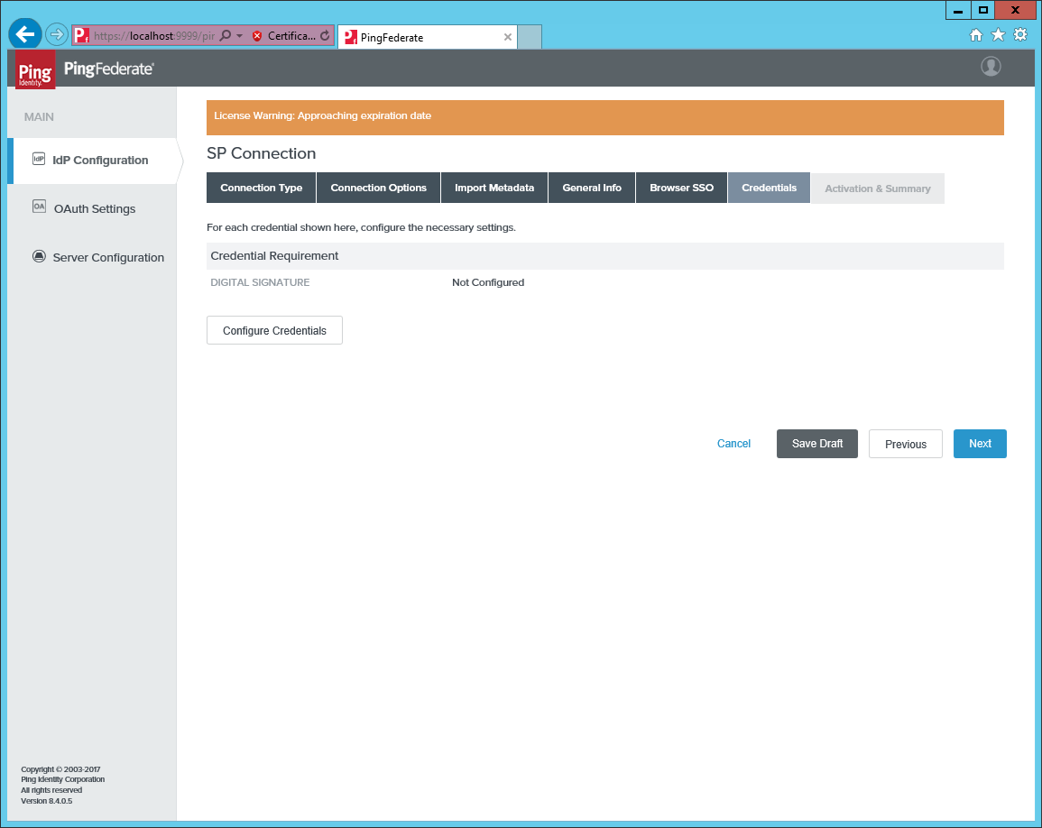Image resolution: width=1042 pixels, height=828 pixels.
Task: Click the 'Version 8.4.0.5' footer text
Action: [47, 801]
